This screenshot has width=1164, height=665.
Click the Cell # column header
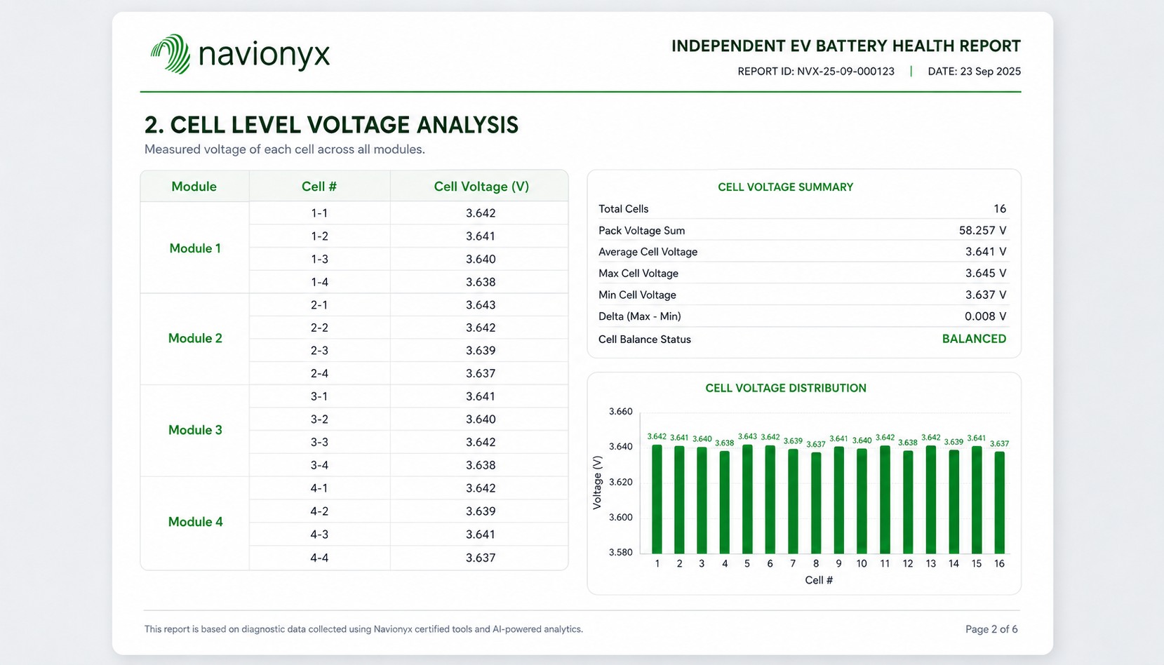point(319,187)
